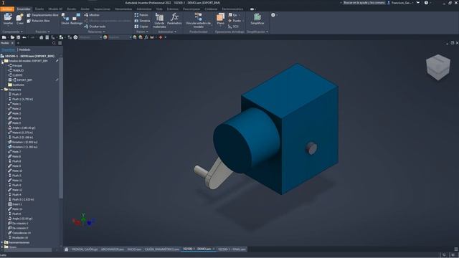The image size is (459, 258).
Task: Select the TRABAJO model state
Action: coord(18,70)
